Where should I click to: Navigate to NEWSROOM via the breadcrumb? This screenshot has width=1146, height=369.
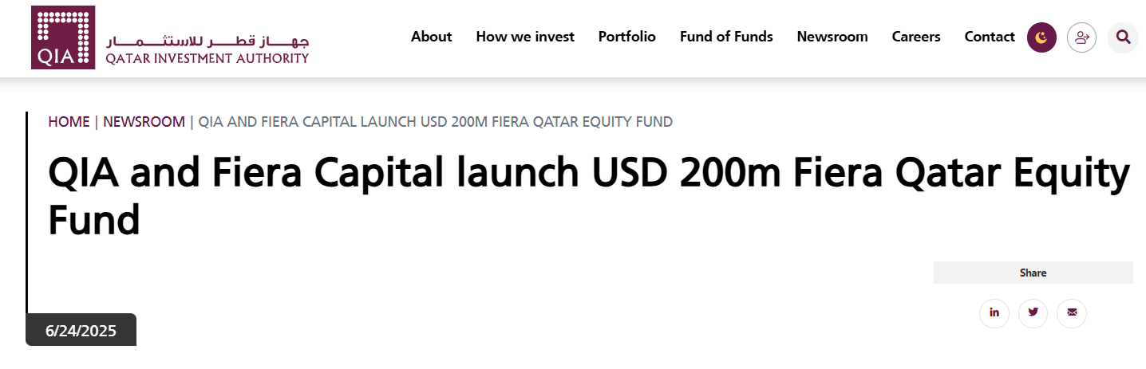pyautogui.click(x=144, y=122)
